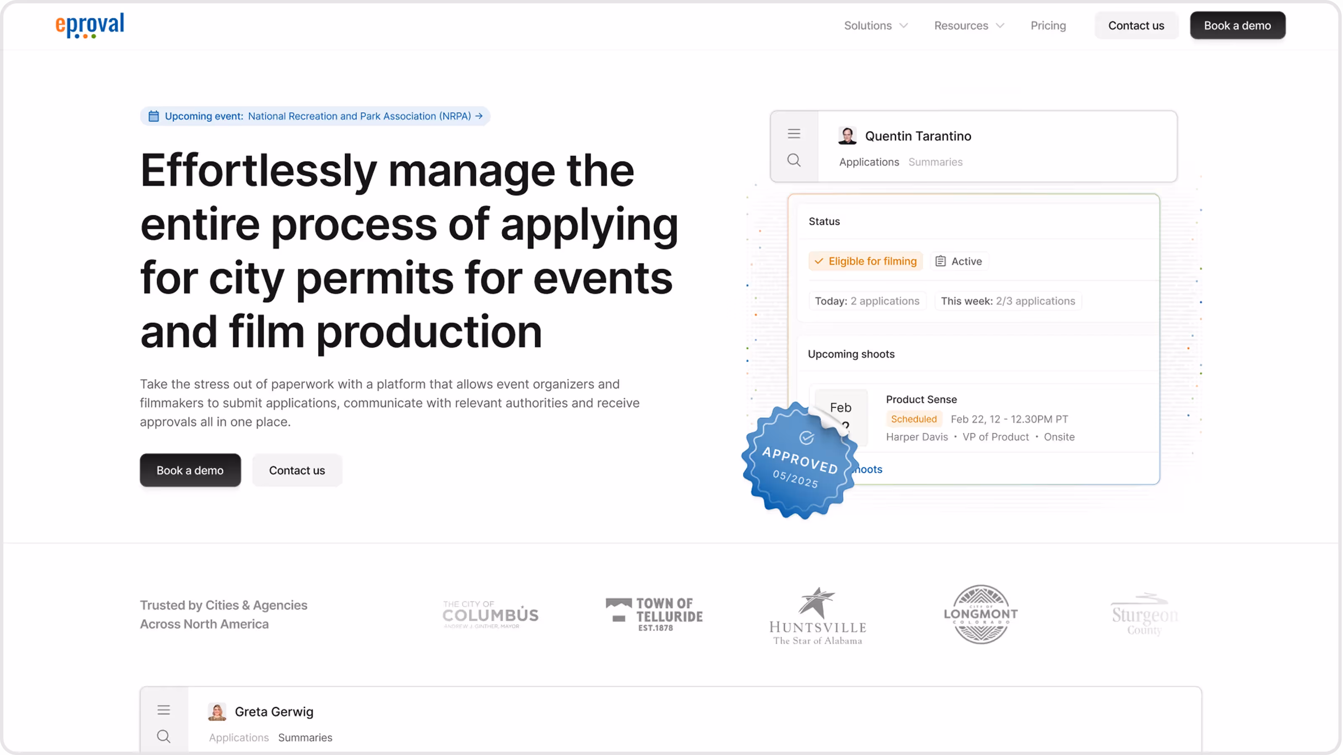Click the Town of Telluride logo
The image size is (1343, 755).
pos(654,614)
